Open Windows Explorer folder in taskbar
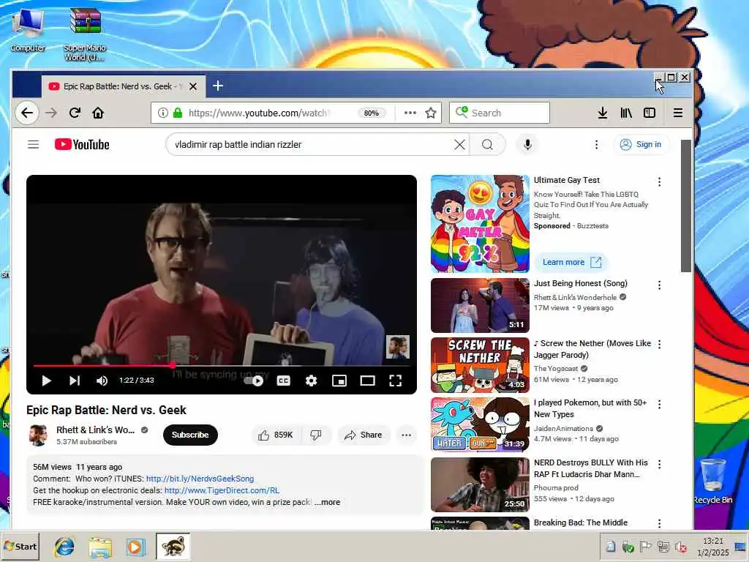The height and width of the screenshot is (562, 749). tap(99, 547)
